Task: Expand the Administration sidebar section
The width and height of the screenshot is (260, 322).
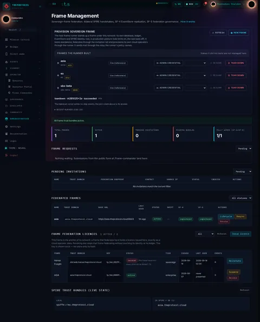Action: (x=23, y=119)
